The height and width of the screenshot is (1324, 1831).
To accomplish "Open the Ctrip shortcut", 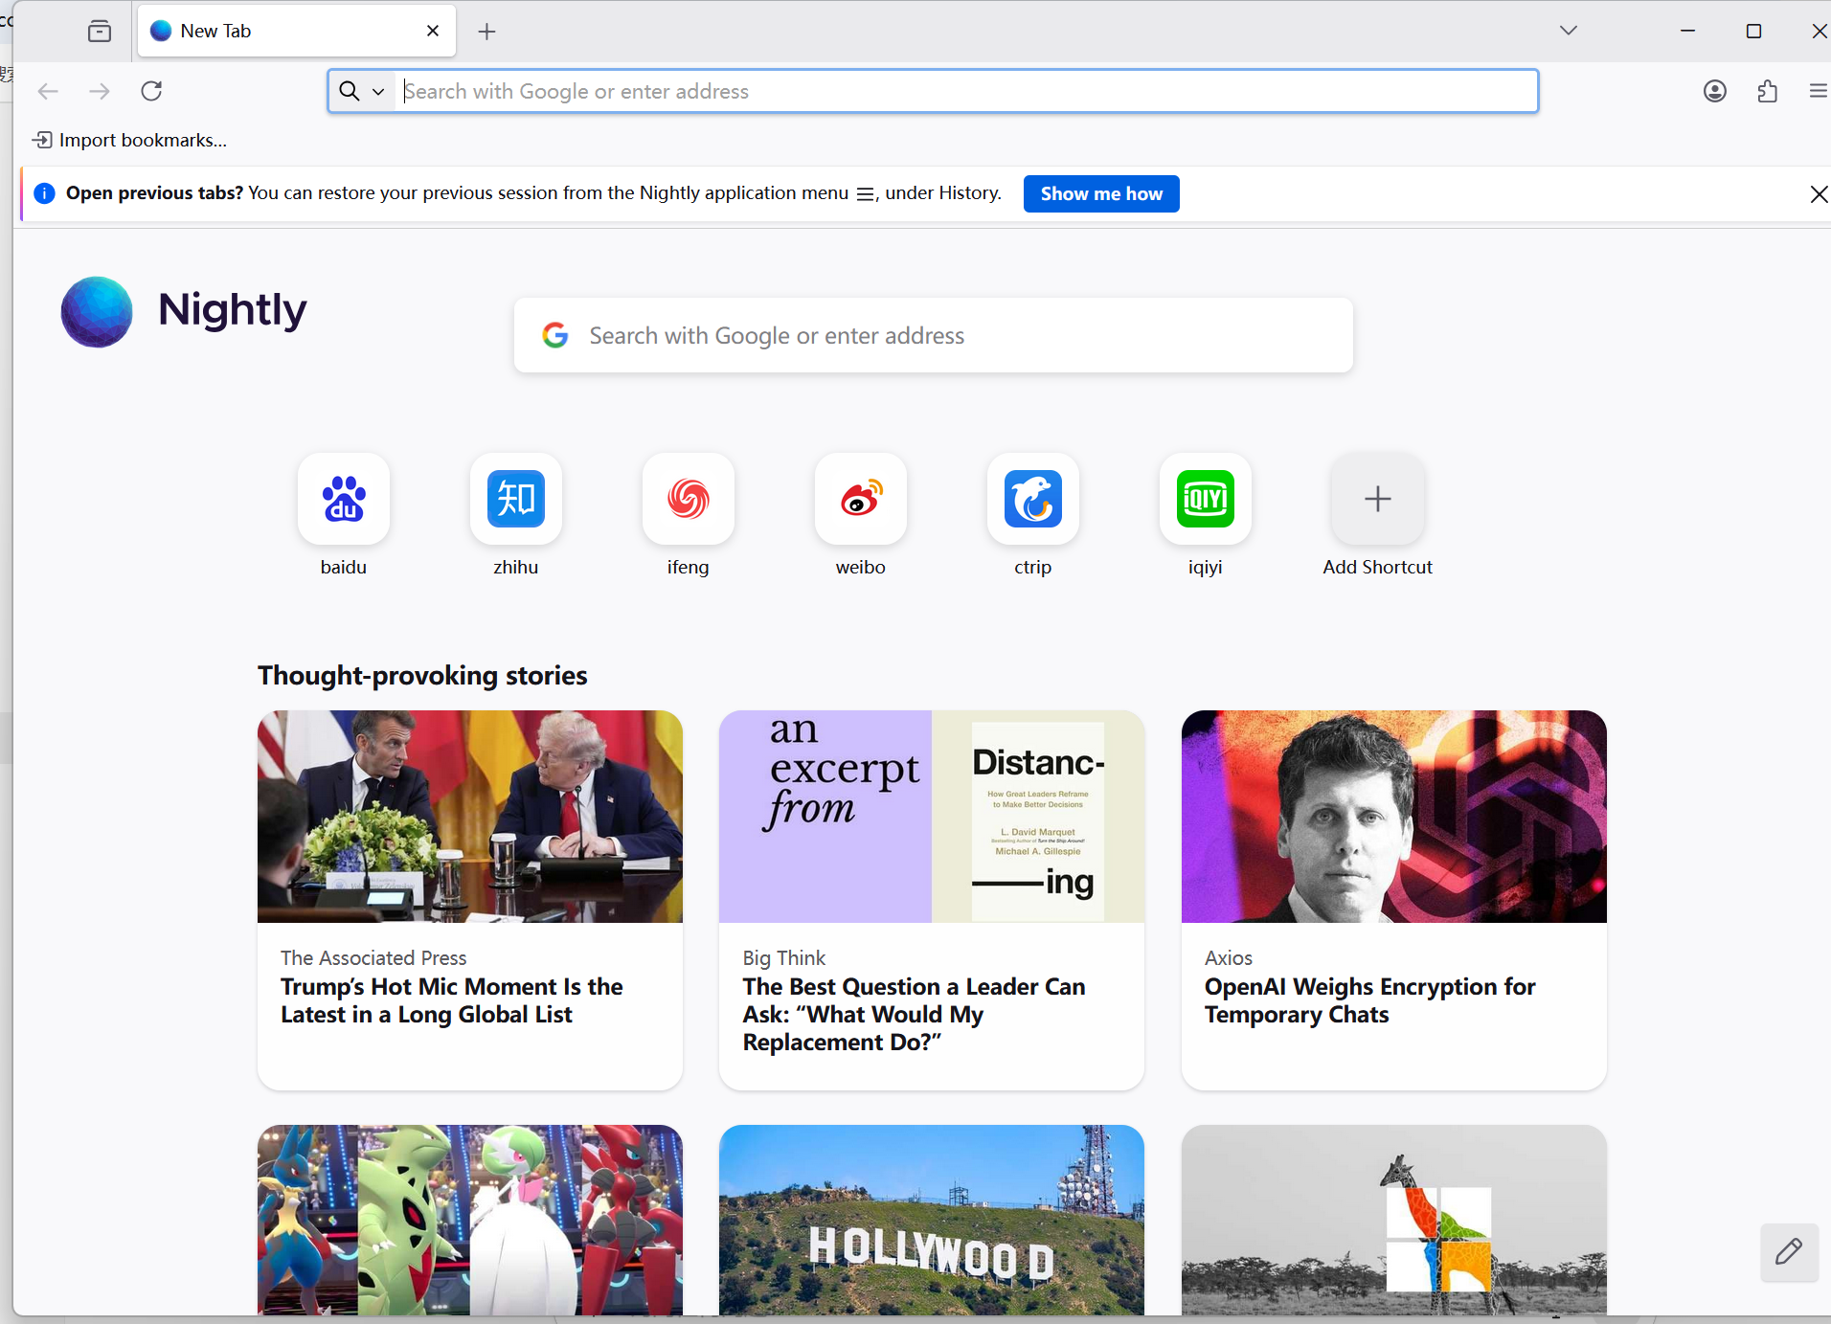I will click(1032, 499).
